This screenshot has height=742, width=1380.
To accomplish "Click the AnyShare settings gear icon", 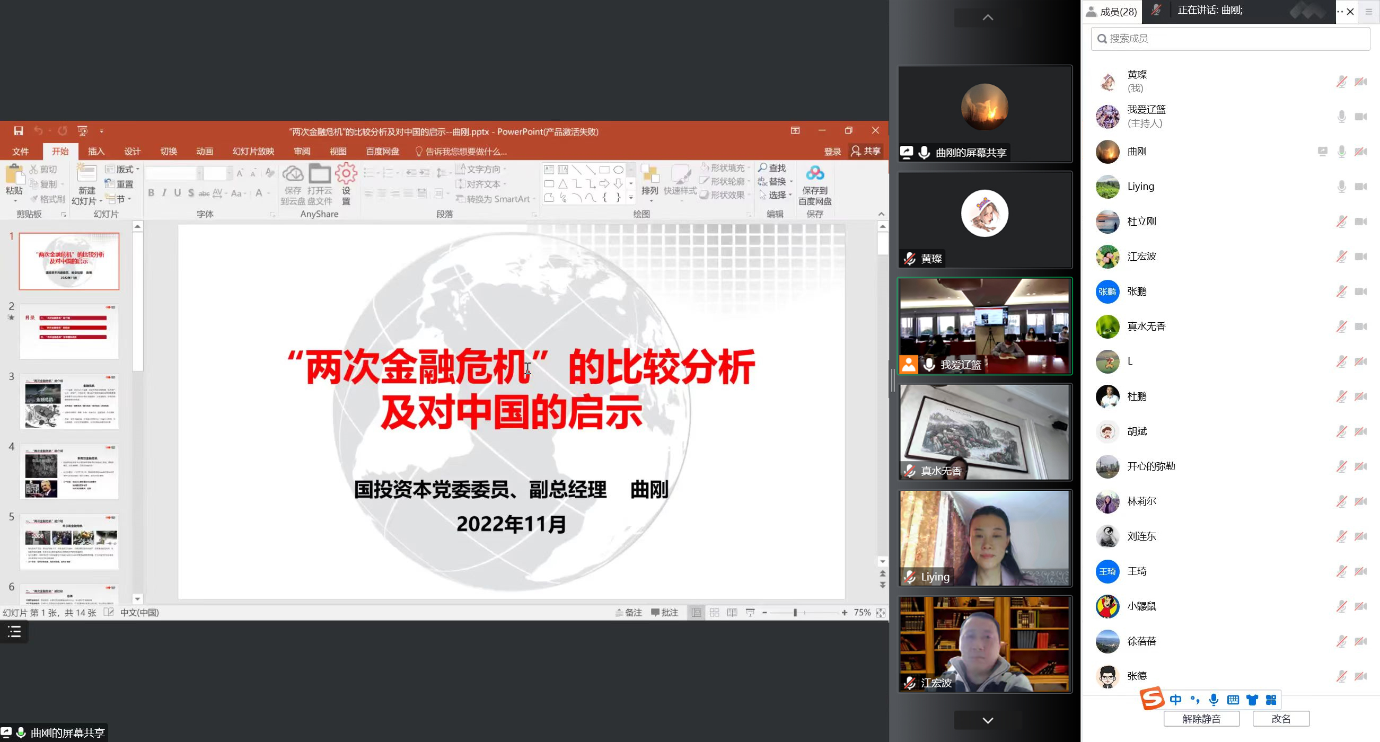I will [346, 174].
